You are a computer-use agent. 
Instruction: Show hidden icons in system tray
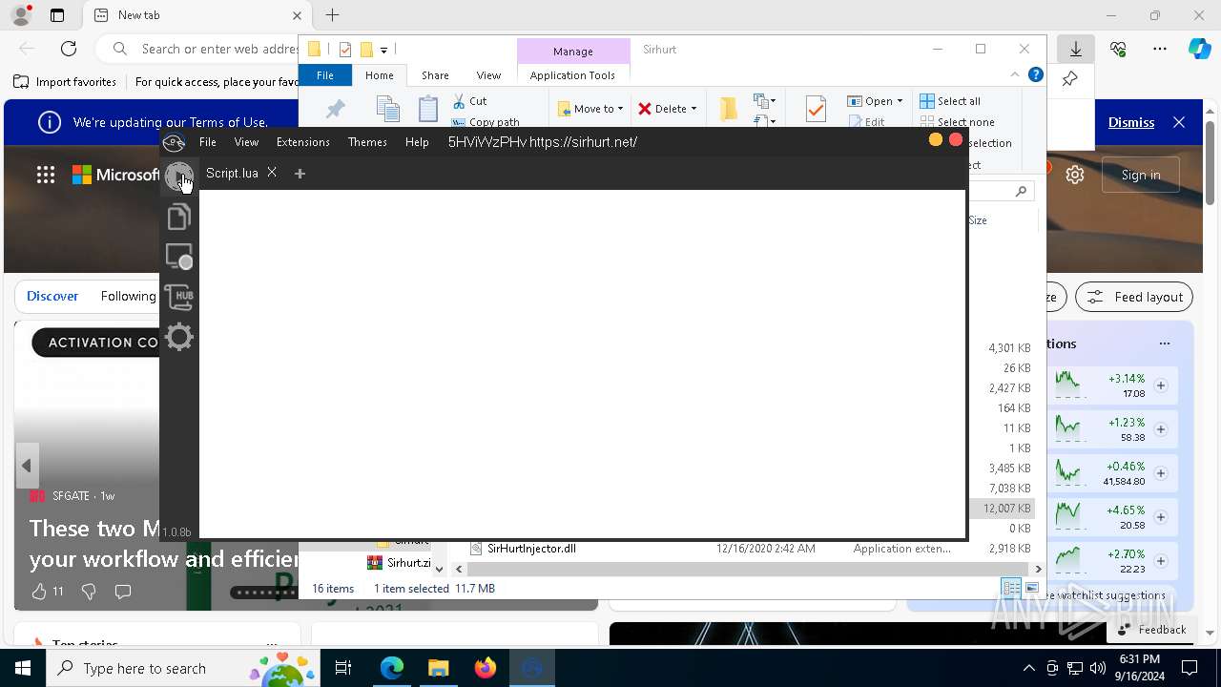click(1028, 668)
